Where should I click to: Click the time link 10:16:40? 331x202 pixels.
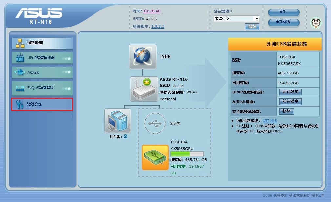(152, 11)
